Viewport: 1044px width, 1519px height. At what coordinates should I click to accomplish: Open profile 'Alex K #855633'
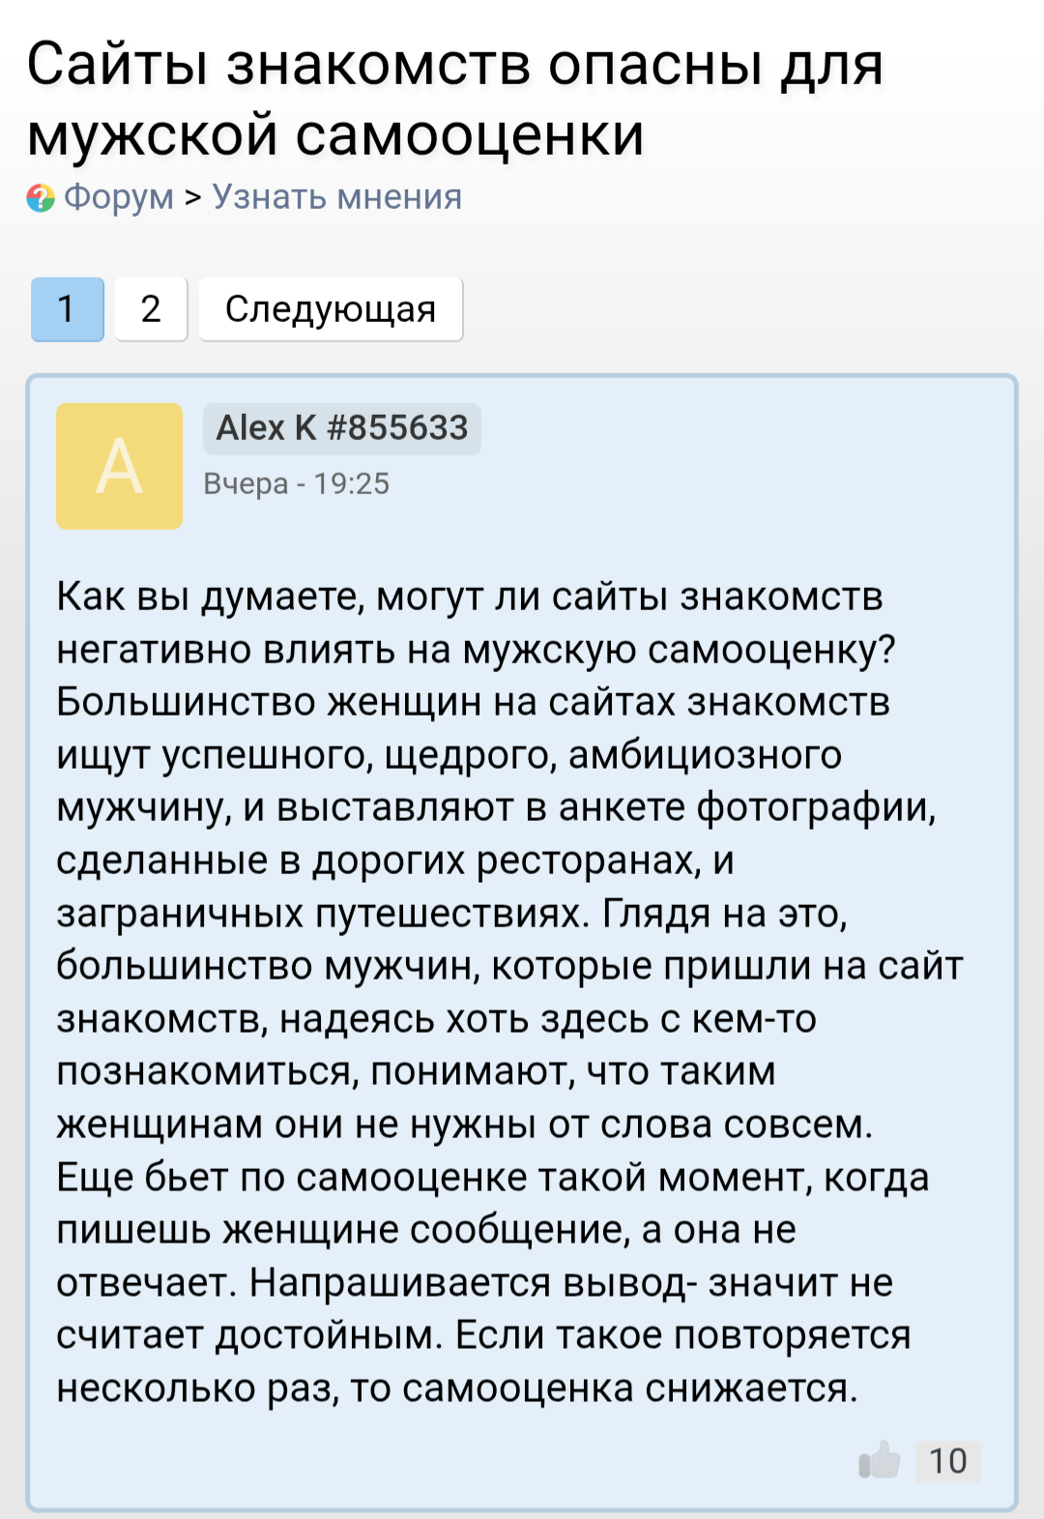coord(342,428)
